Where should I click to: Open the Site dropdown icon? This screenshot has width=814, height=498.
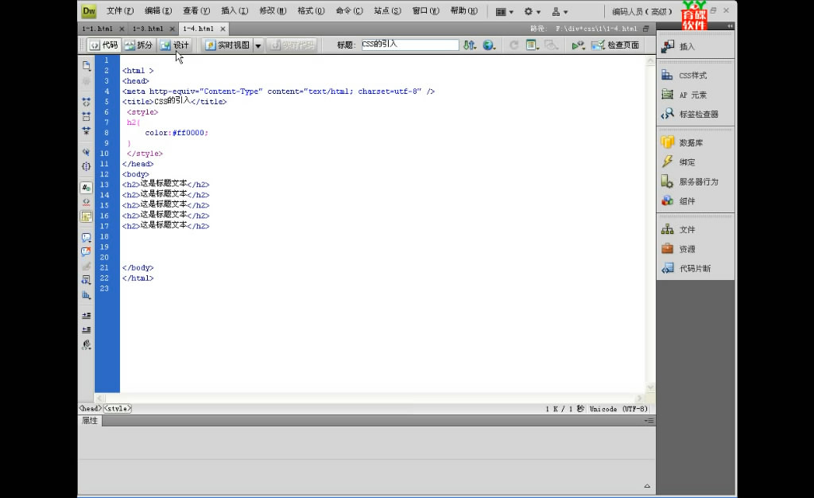(560, 11)
